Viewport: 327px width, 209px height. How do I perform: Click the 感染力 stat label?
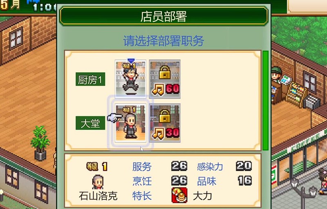pyautogui.click(x=210, y=167)
